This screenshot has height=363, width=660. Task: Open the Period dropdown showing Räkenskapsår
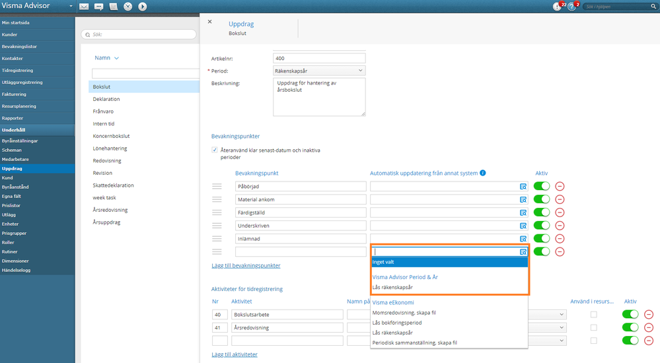(318, 70)
